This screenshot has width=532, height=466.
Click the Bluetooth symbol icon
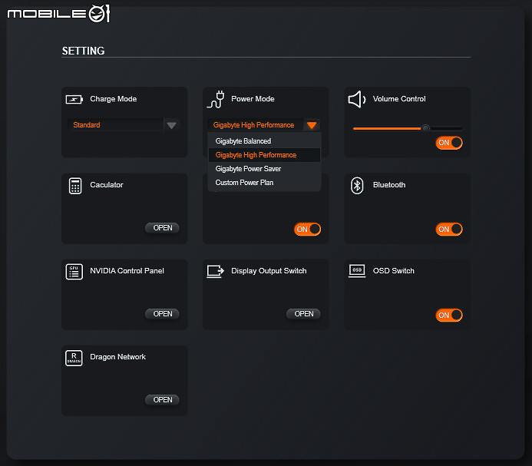click(357, 186)
